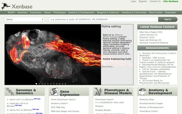Select the last carousel slide dot
Screen dimensions: 182x114
click(x=65, y=84)
